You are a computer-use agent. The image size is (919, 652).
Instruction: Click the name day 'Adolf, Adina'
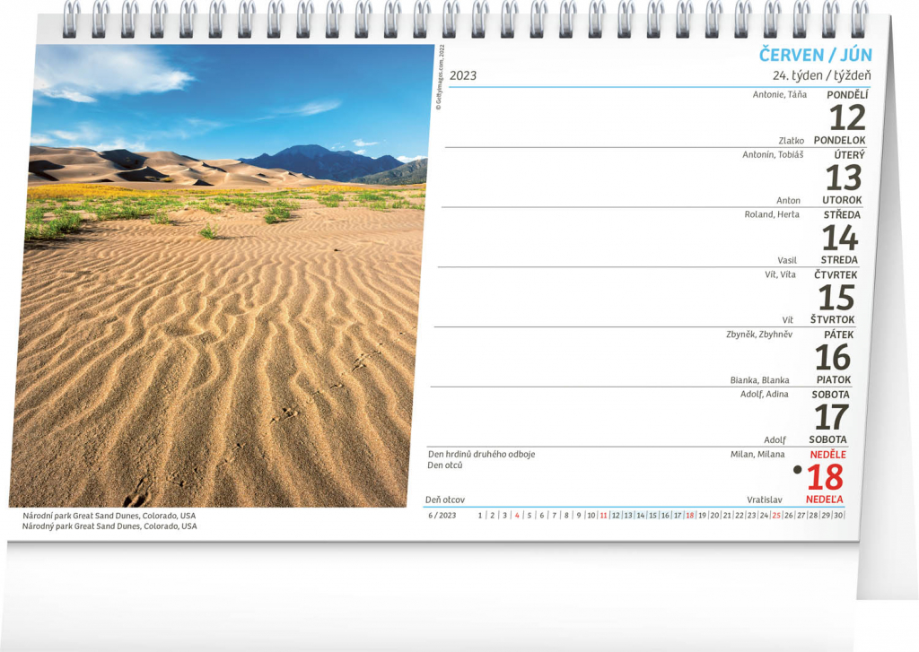(x=764, y=395)
